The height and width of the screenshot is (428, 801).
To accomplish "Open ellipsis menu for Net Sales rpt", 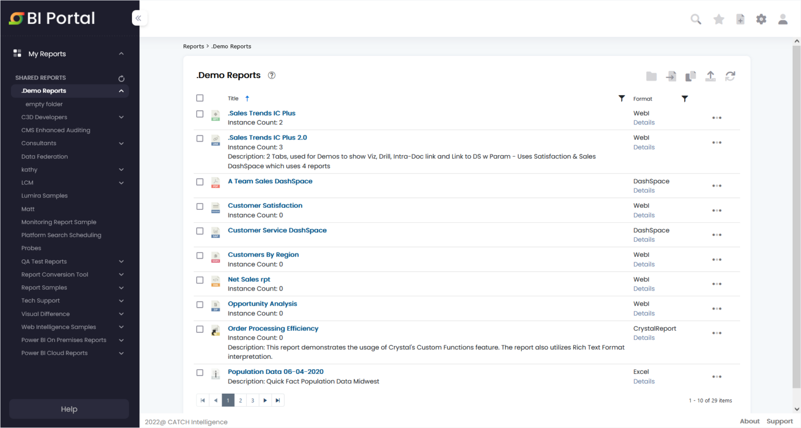I will (x=717, y=284).
